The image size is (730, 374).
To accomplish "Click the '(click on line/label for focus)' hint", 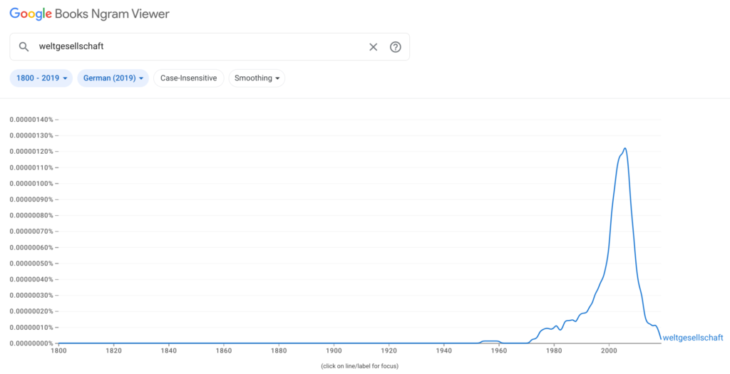I will tap(359, 366).
